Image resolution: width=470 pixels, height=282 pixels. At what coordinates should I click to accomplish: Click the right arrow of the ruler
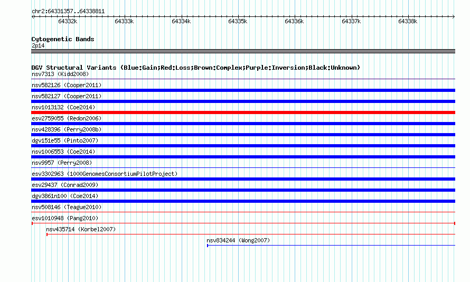point(454,16)
